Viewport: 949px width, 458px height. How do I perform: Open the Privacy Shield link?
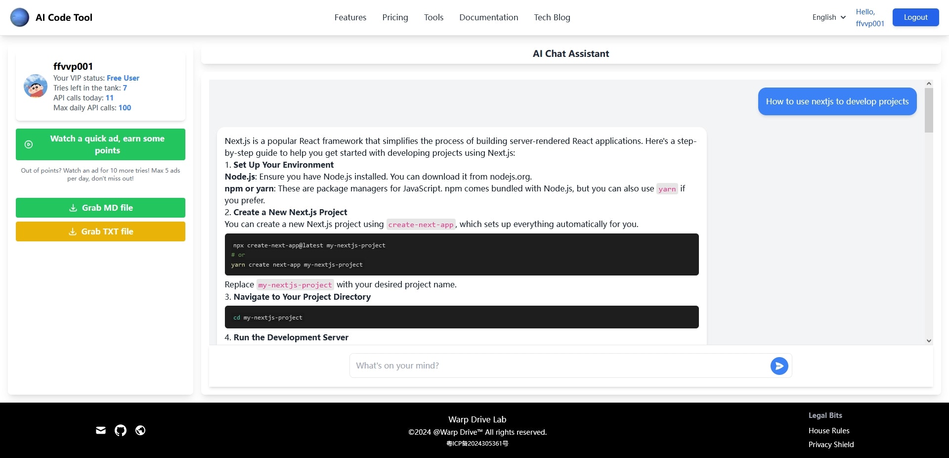(x=831, y=445)
